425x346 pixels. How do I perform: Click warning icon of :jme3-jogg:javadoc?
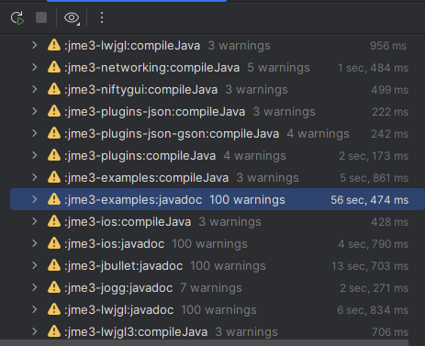click(54, 287)
